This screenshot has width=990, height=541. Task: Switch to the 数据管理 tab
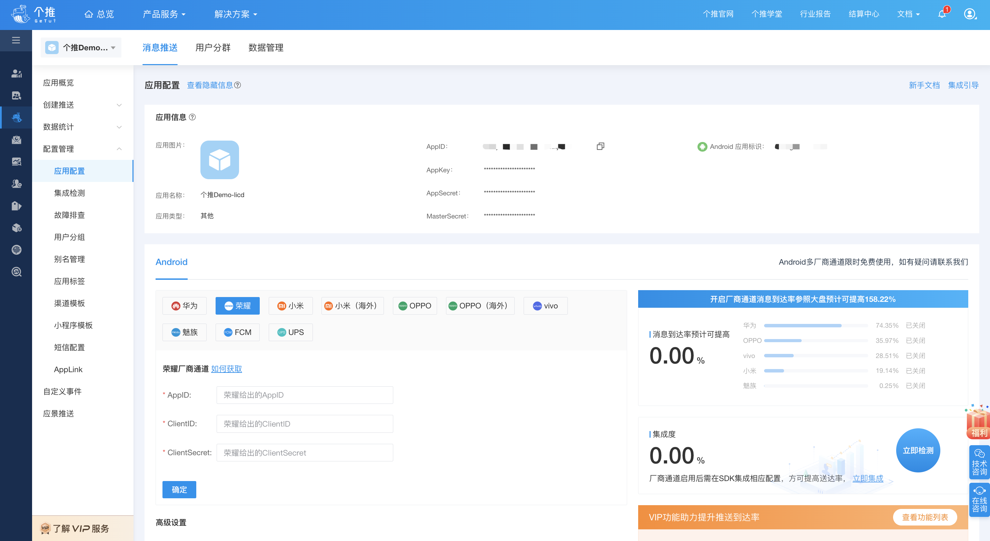[266, 48]
